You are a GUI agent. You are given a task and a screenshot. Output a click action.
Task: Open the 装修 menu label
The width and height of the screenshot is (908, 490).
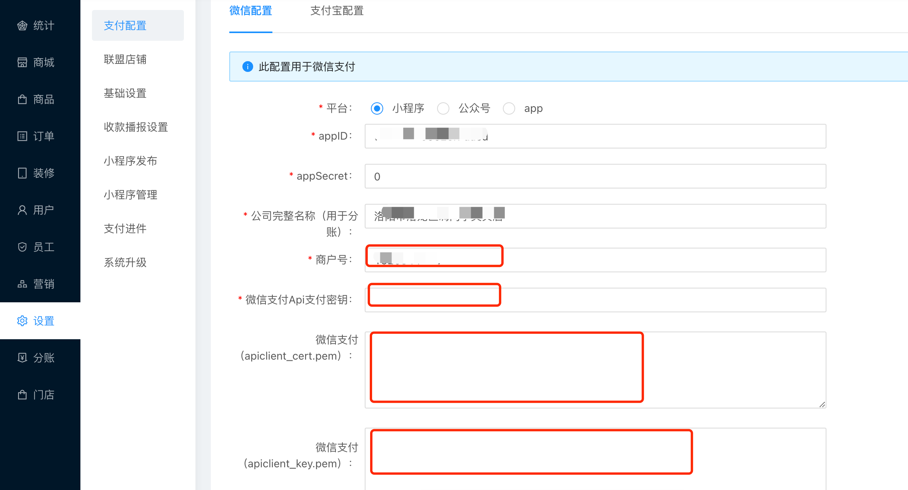click(x=44, y=173)
